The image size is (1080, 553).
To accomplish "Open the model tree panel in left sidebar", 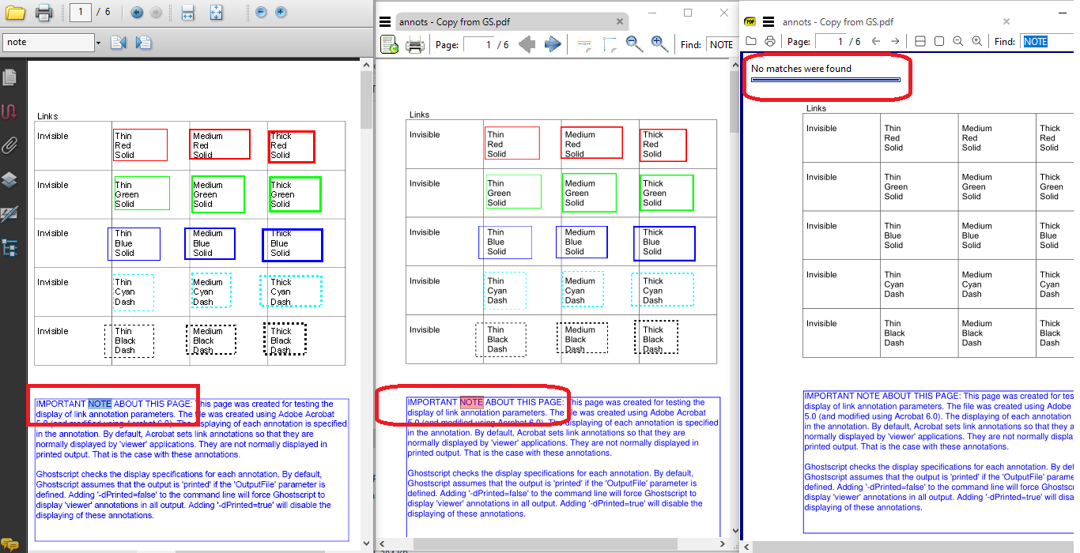I will point(9,247).
